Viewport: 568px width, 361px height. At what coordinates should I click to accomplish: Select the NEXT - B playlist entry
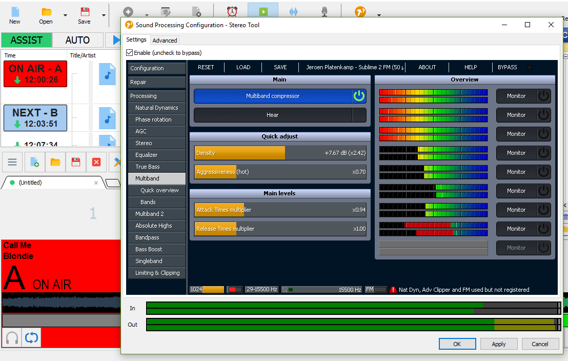click(35, 117)
